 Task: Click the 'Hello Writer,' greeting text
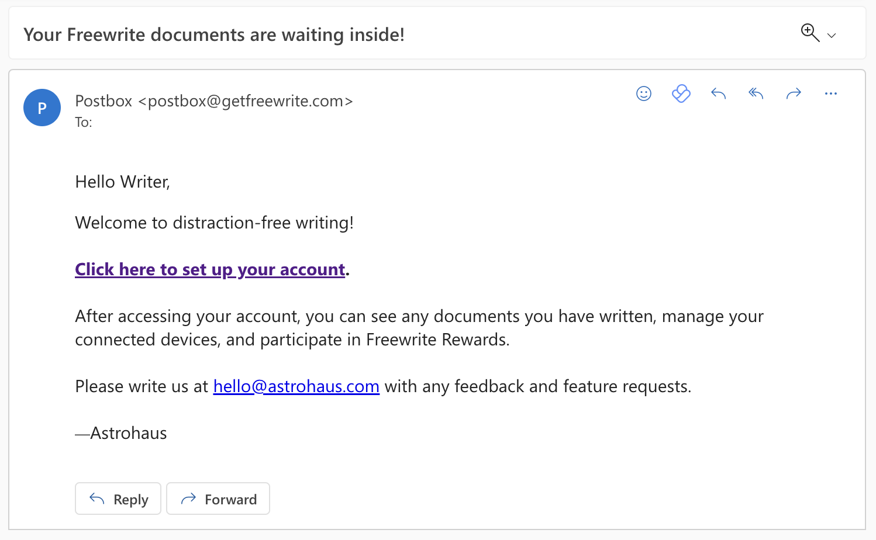[x=123, y=182]
